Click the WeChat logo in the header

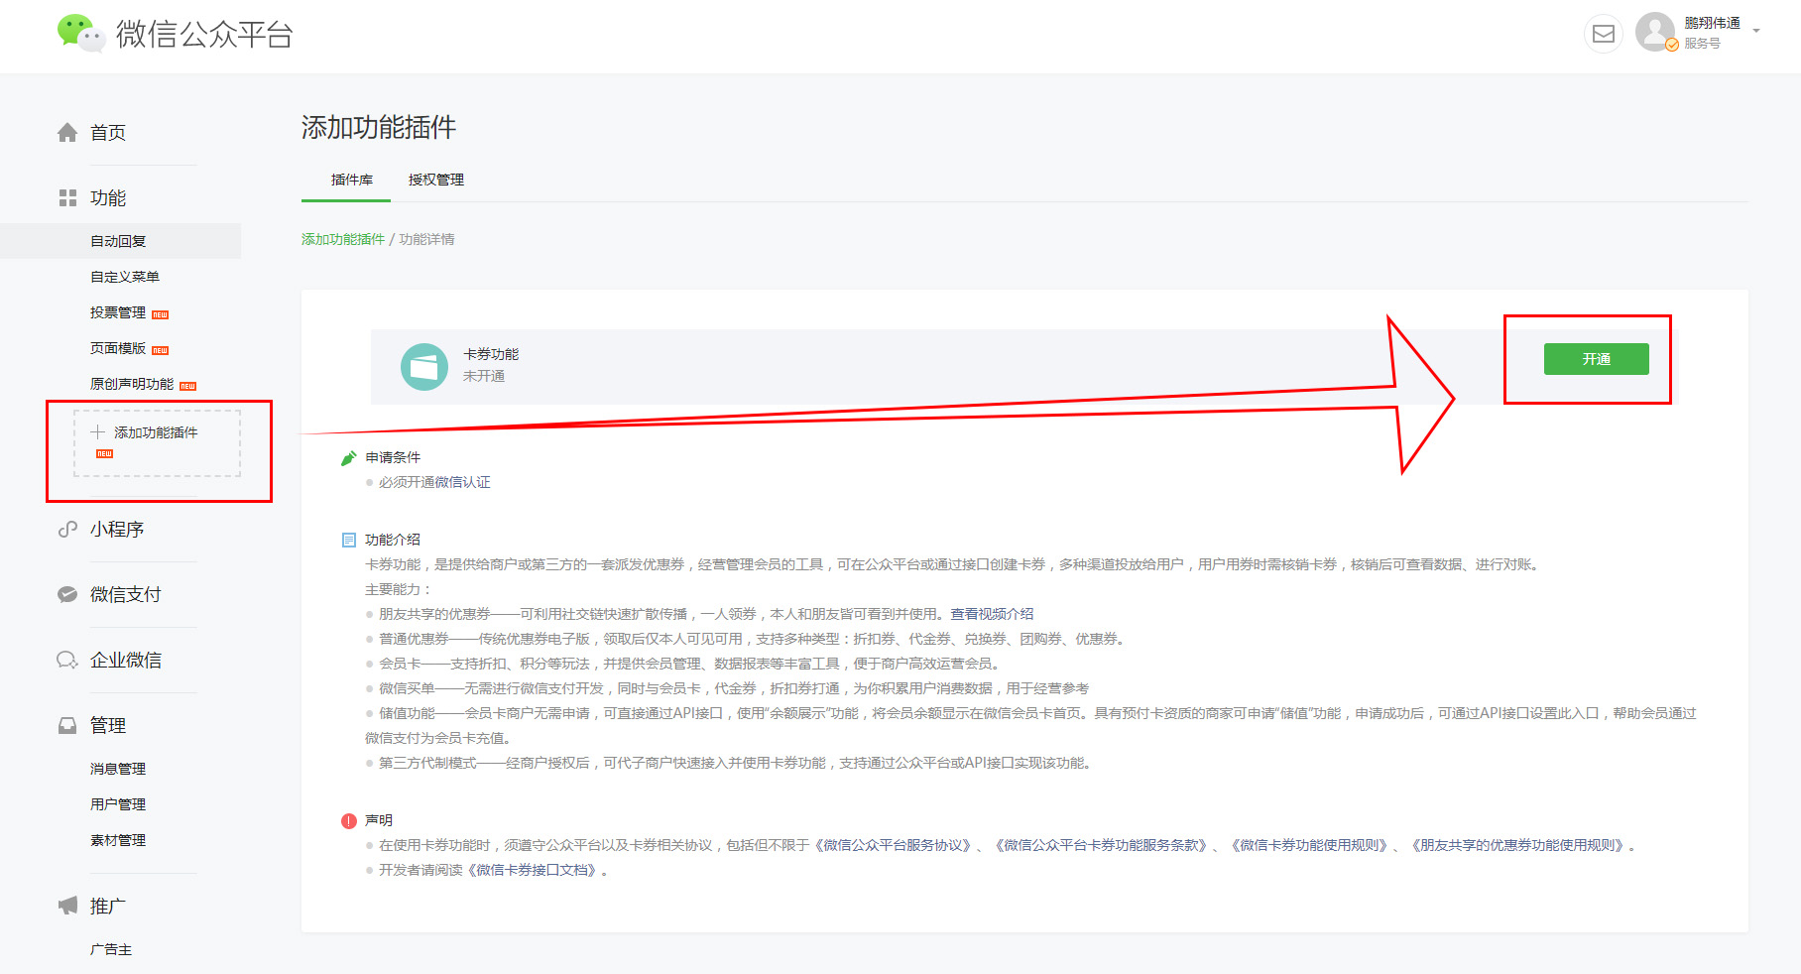coord(80,34)
